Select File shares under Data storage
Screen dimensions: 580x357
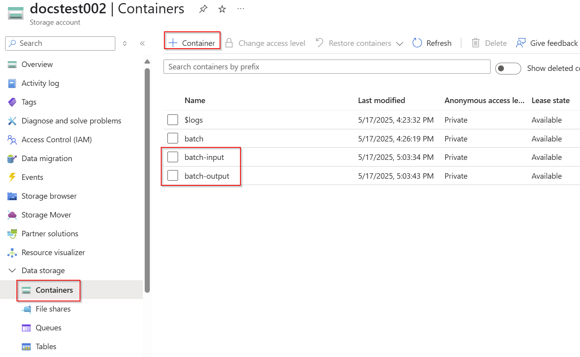(53, 309)
